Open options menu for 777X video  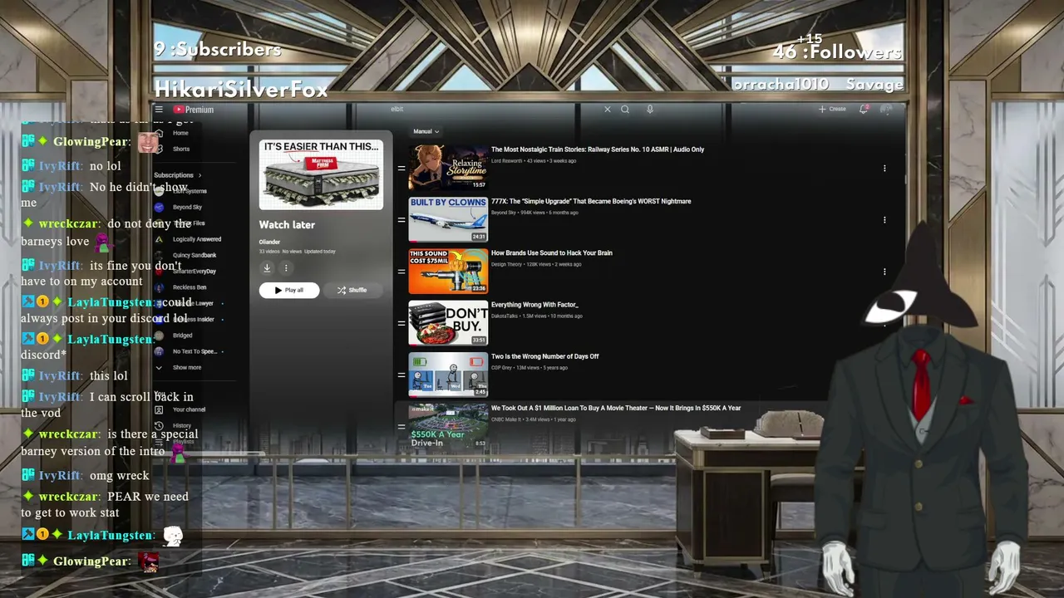click(x=884, y=220)
